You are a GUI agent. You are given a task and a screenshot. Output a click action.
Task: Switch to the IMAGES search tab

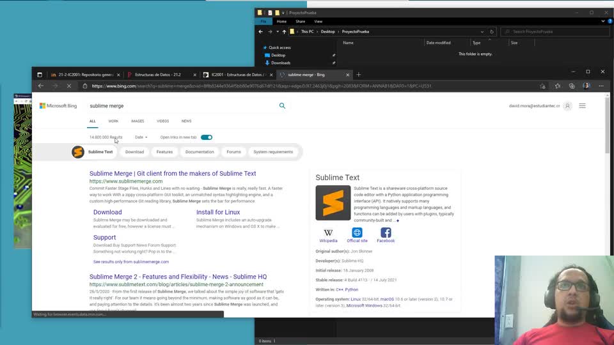138,121
